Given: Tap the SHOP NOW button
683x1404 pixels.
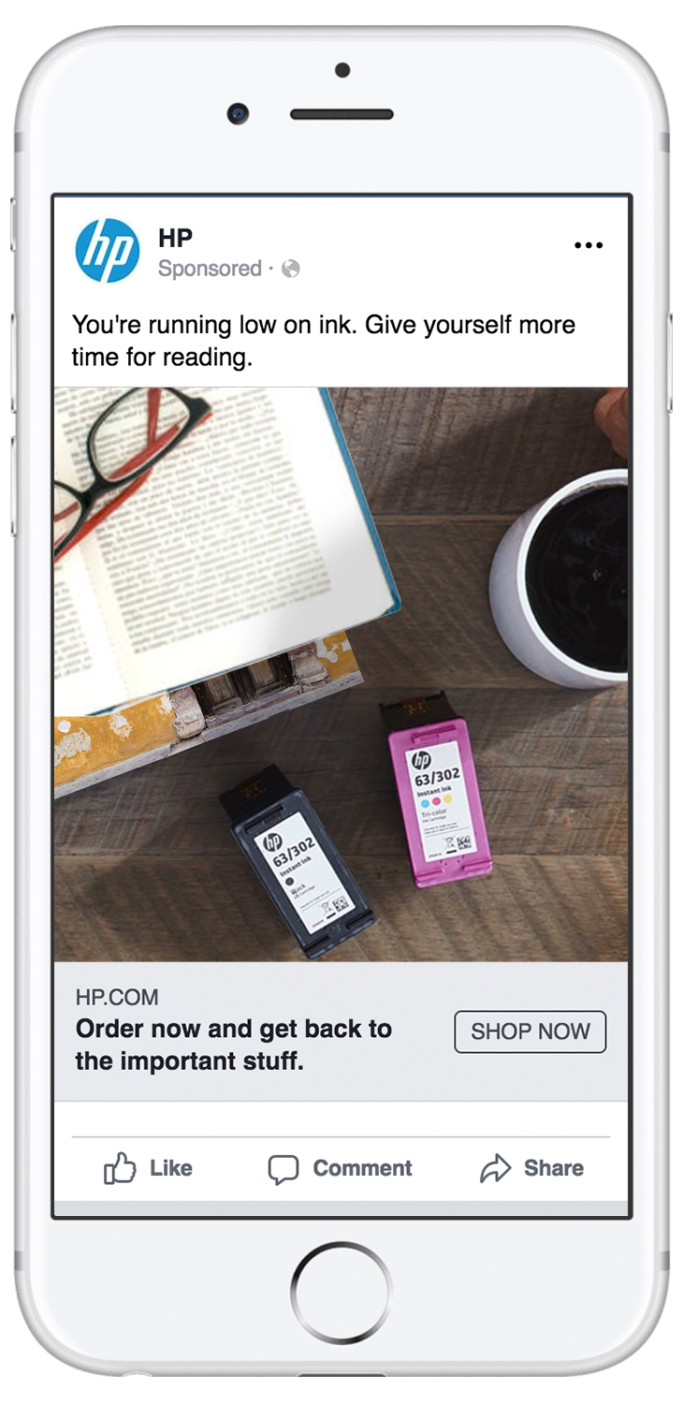Looking at the screenshot, I should (x=530, y=1031).
